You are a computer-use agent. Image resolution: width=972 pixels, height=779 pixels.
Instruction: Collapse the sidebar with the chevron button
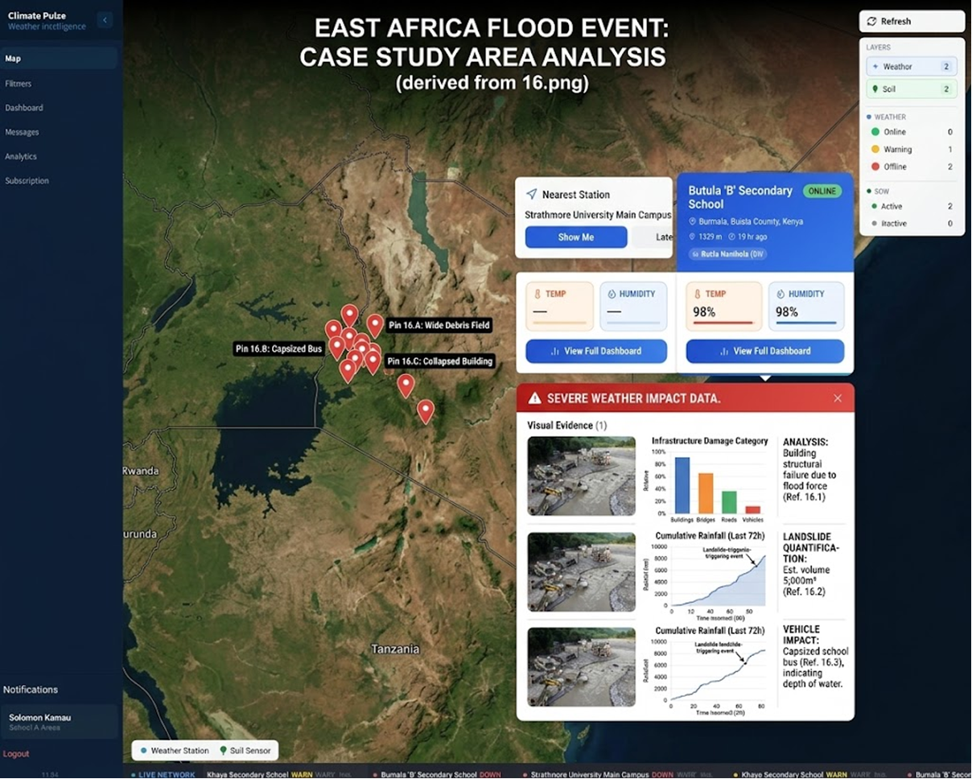pos(105,20)
